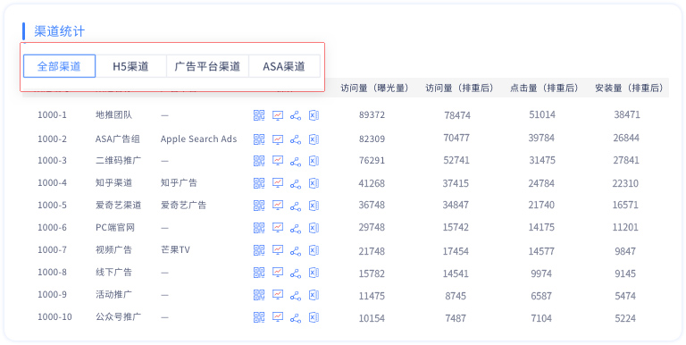Image resolution: width=686 pixels, height=345 pixels.
Task: Open monitor chart for 公众号推广
Action: [278, 317]
